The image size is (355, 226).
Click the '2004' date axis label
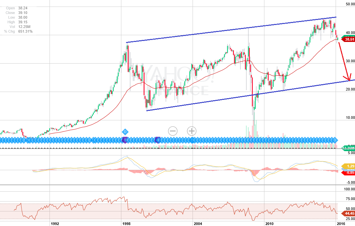(x=198, y=224)
